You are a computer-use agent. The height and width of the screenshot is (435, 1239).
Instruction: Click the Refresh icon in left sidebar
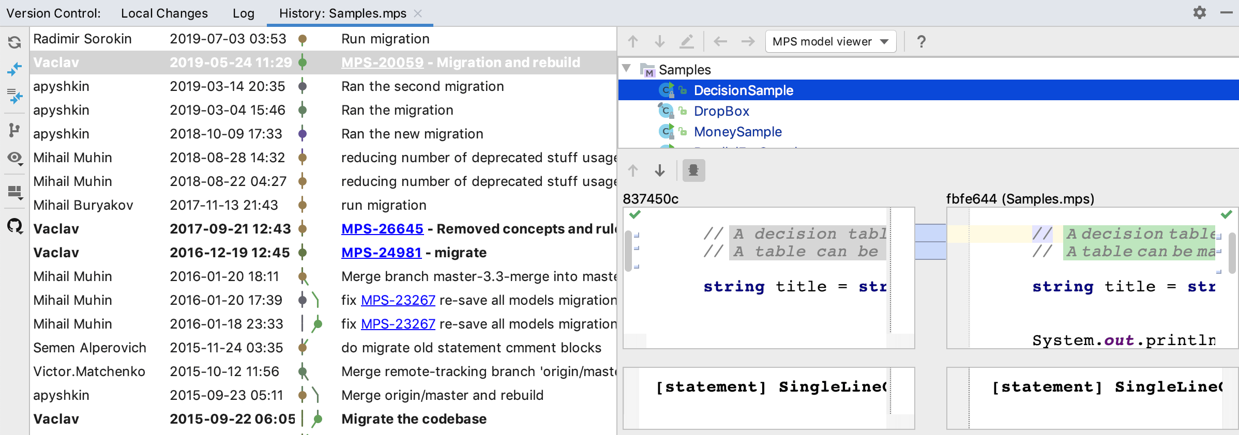click(14, 42)
